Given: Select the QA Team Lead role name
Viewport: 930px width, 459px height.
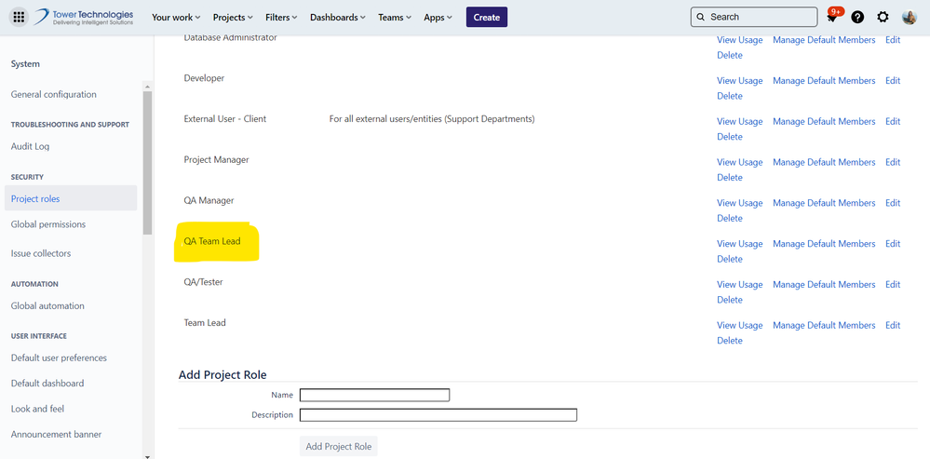Looking at the screenshot, I should click(212, 241).
